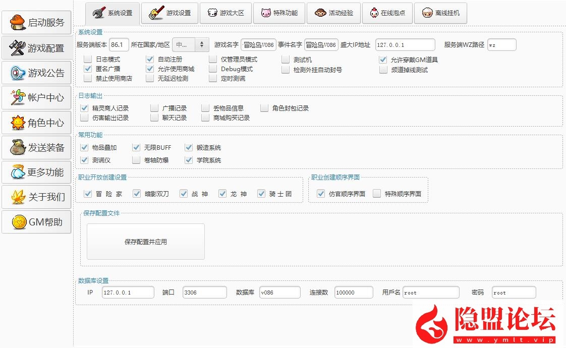Click the pinwheel icon for 帐户中心
This screenshot has width=566, height=348.
click(18, 97)
